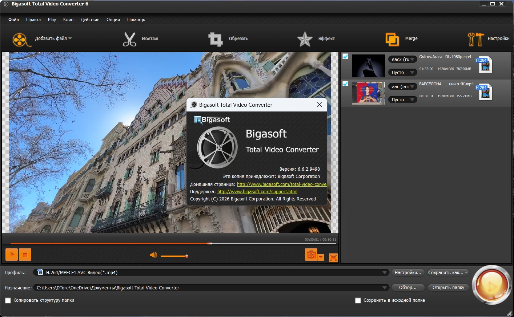Screen dimensions: 514x317
Task: Expand the Добавить файл dropdown arrow
Action: point(70,38)
